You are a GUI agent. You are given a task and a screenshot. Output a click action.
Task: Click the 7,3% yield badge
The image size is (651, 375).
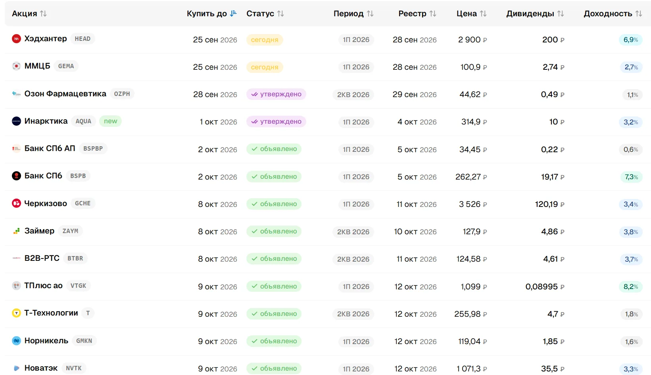[x=631, y=177]
